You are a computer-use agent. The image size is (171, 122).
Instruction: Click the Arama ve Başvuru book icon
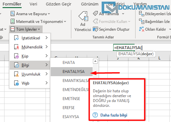click(x=13, y=14)
